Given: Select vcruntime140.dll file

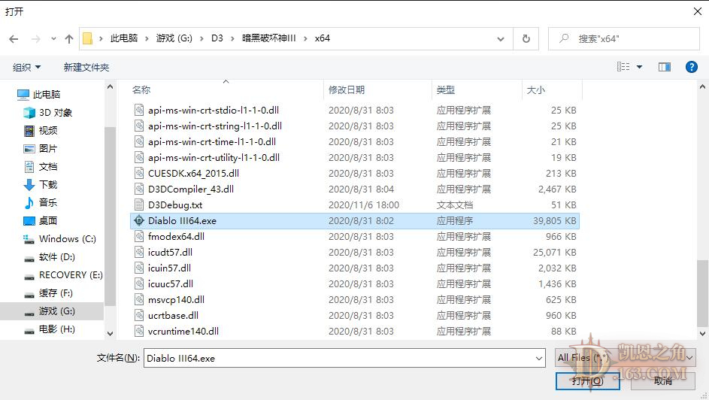Looking at the screenshot, I should 355,332.
